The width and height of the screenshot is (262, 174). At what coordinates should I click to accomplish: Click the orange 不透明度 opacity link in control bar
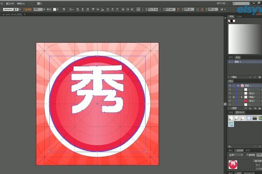tap(28, 9)
